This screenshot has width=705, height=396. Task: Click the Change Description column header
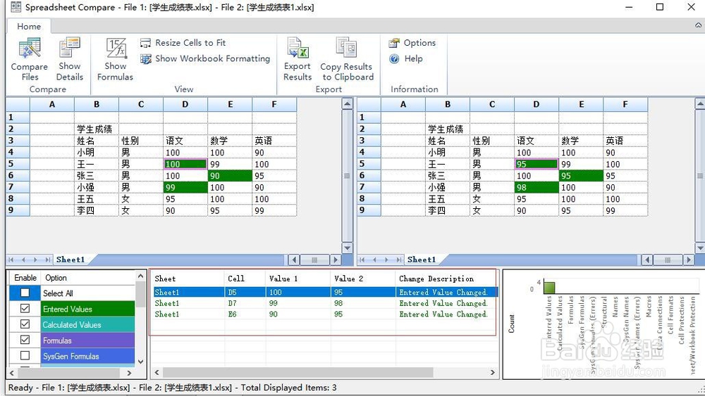(x=446, y=279)
